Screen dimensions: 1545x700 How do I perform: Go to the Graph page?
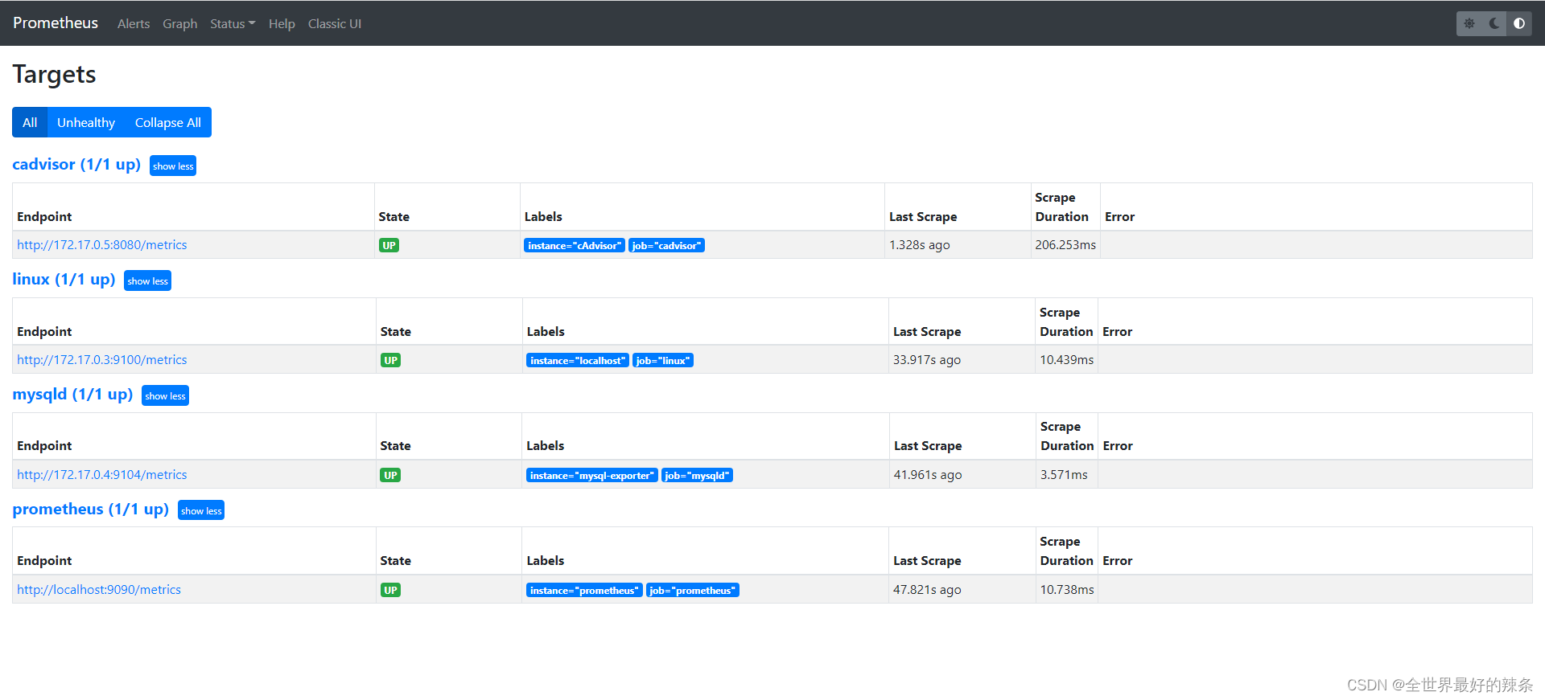180,23
